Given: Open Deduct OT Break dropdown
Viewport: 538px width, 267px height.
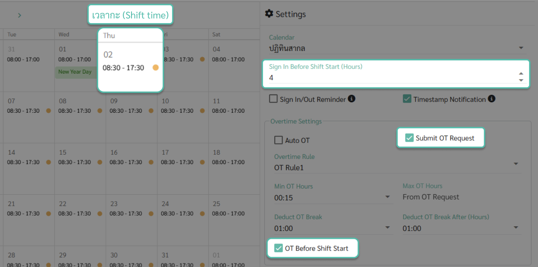Looking at the screenshot, I should point(333,228).
